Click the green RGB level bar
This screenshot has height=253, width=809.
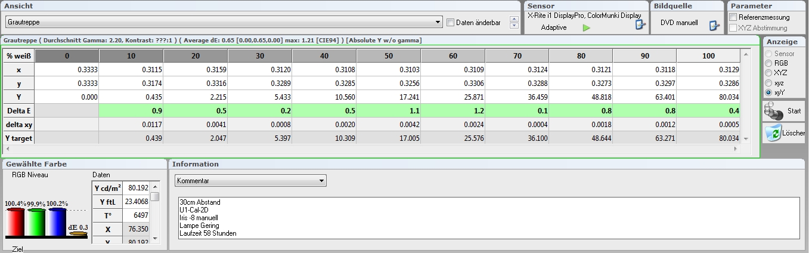pos(36,222)
